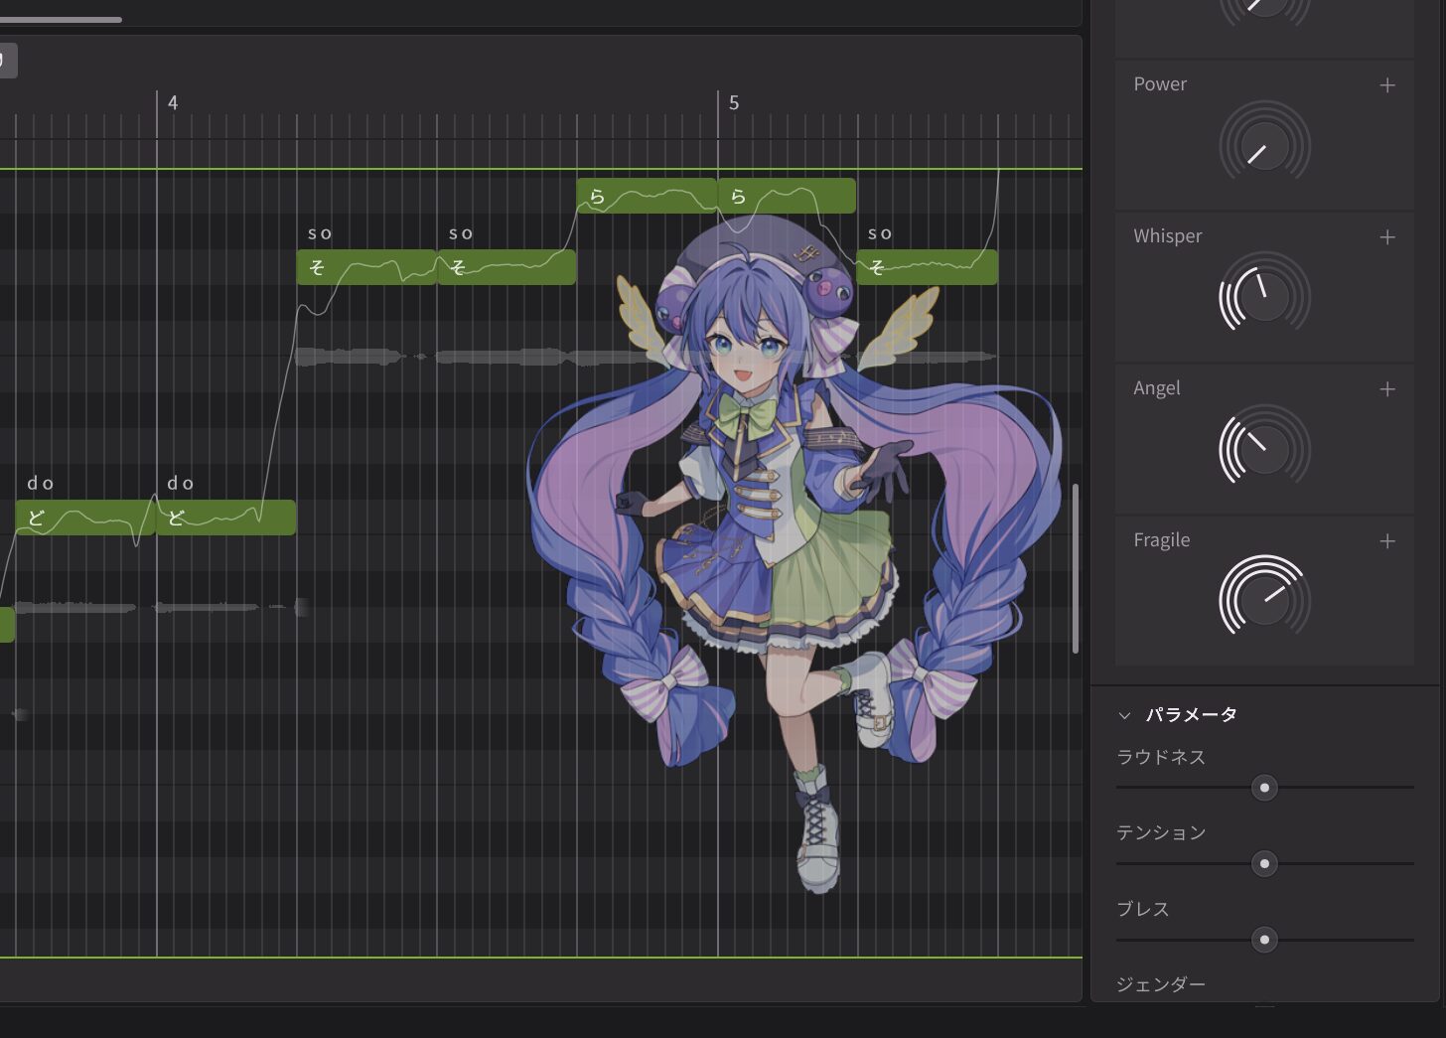This screenshot has height=1038, width=1446.
Task: Click the character illustration overlay
Action: (795, 556)
